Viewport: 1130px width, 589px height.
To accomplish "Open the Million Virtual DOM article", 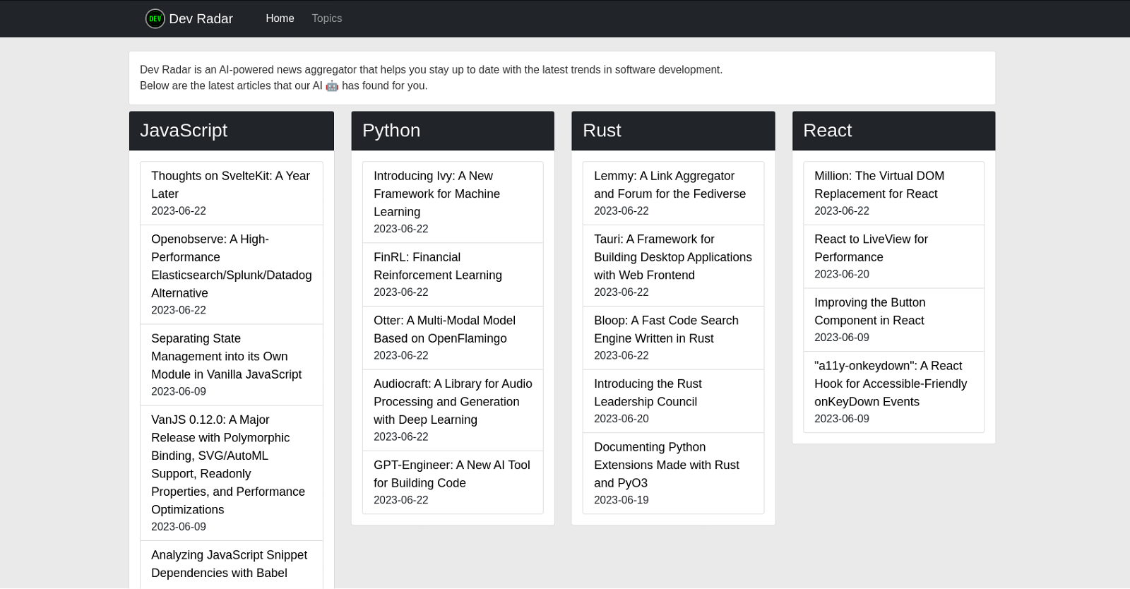I will 879,184.
